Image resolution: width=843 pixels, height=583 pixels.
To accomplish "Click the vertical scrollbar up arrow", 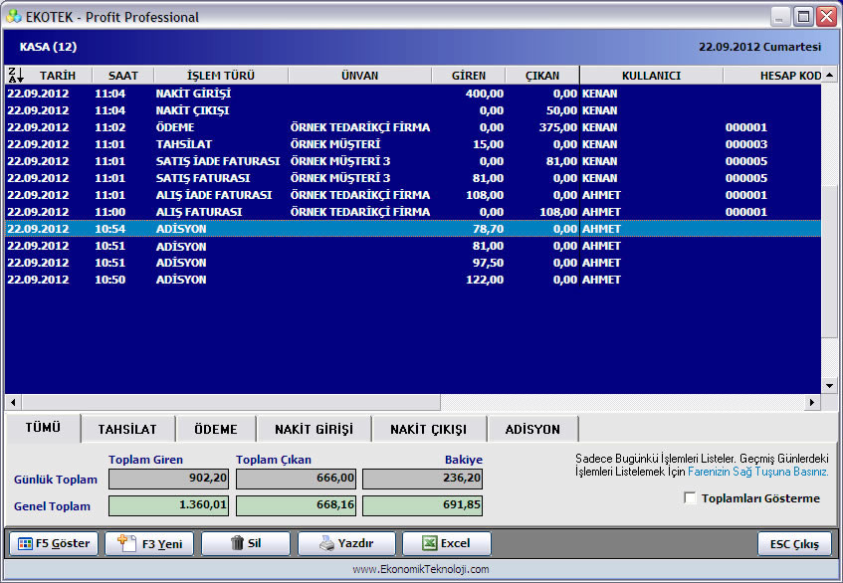I will pos(829,76).
